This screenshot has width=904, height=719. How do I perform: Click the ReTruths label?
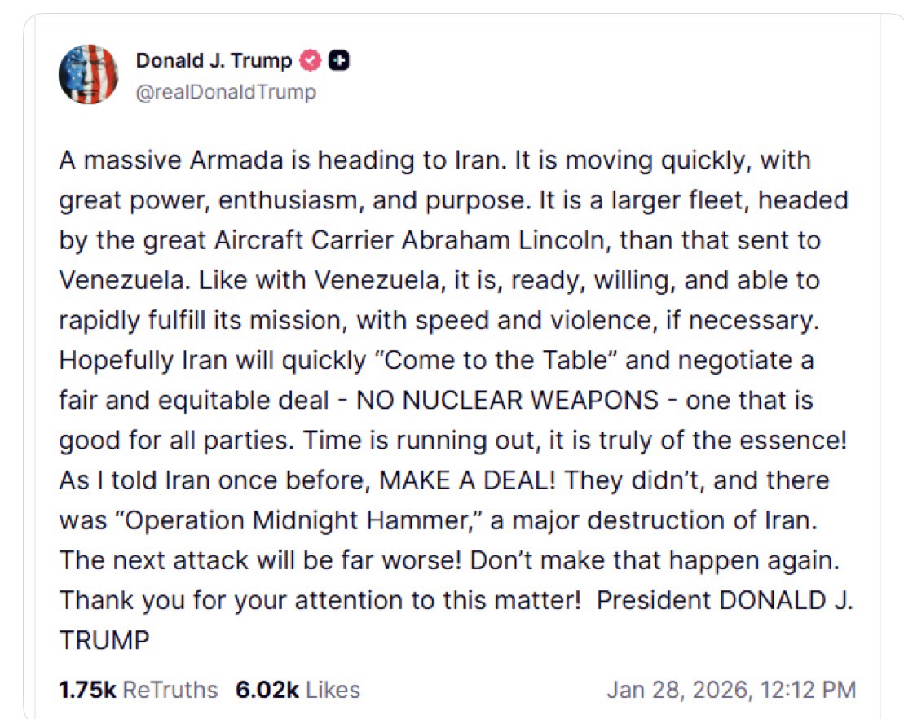pos(171,691)
